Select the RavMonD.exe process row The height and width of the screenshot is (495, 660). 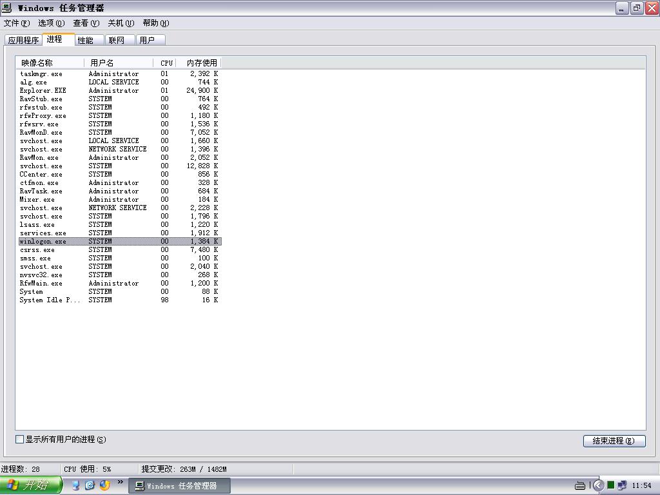(x=119, y=133)
